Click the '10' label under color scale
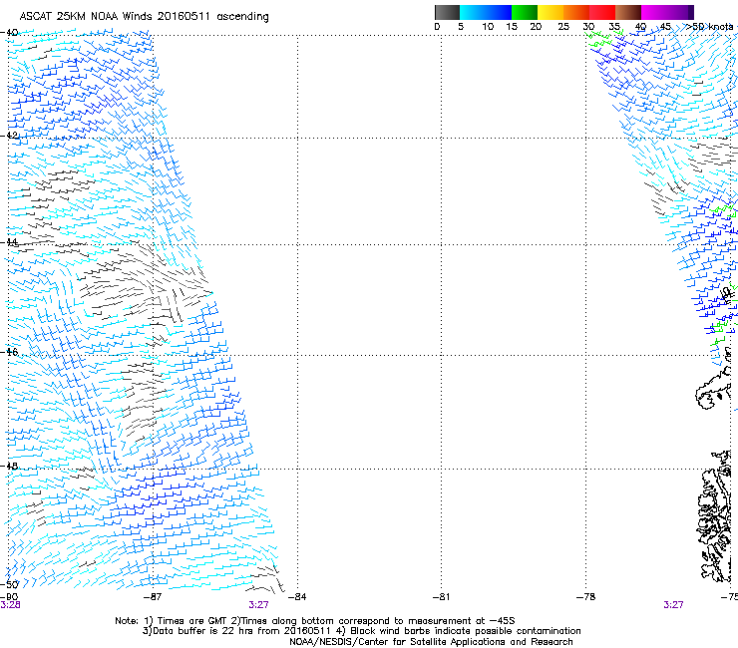 coord(488,27)
